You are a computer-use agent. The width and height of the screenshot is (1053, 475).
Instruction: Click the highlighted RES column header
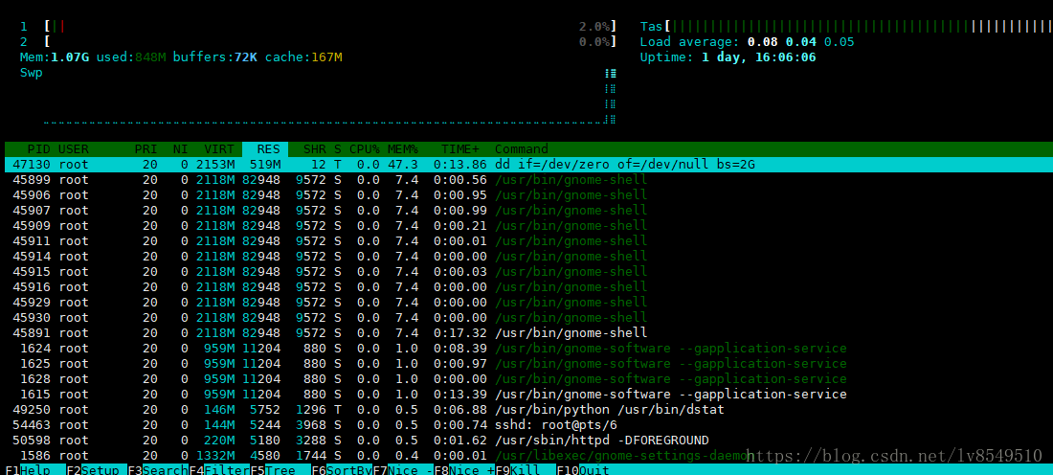click(265, 149)
